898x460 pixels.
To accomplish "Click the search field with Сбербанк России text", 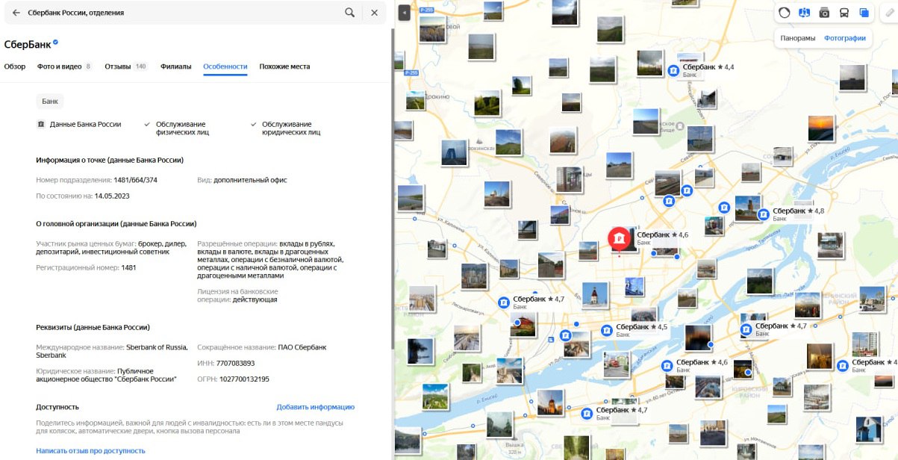I will tap(179, 13).
